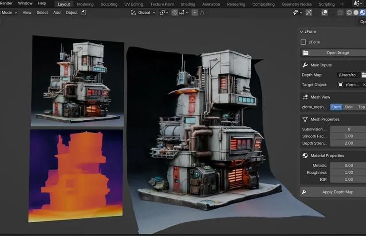Open the Window menu

25,3
